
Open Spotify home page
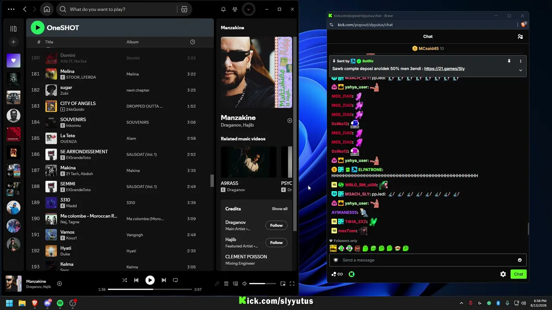(47, 9)
